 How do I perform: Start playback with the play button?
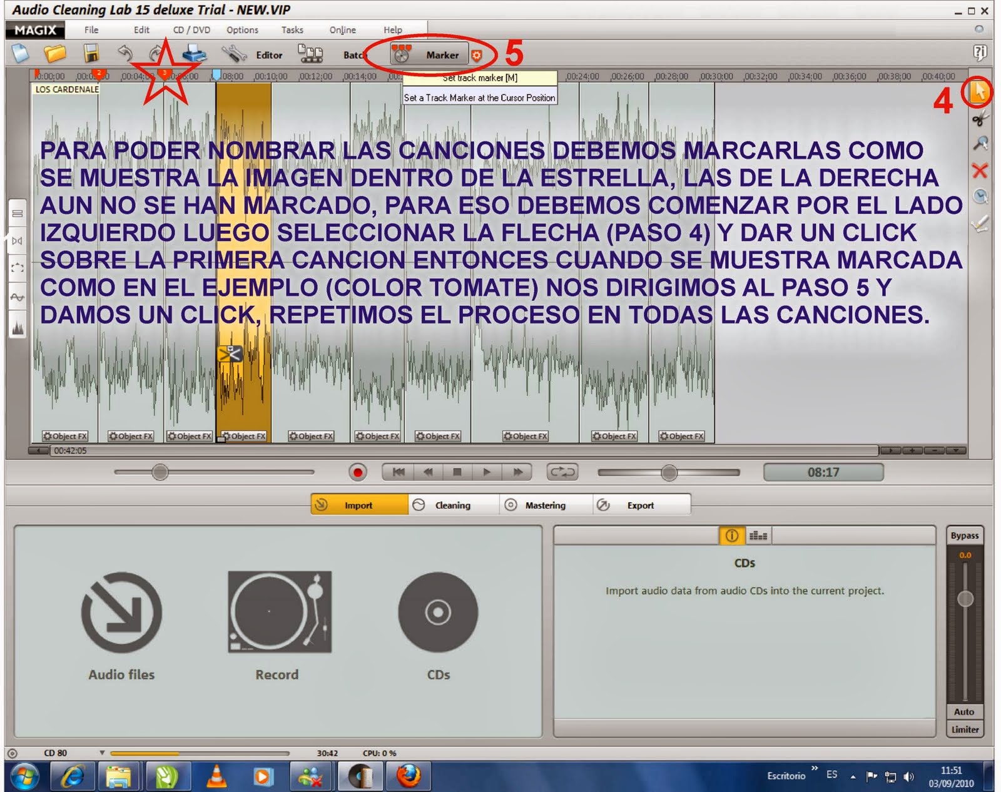pyautogui.click(x=487, y=472)
